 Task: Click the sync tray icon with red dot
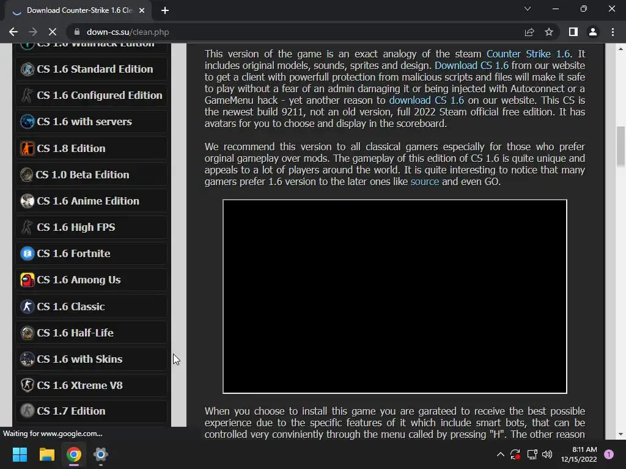click(515, 454)
